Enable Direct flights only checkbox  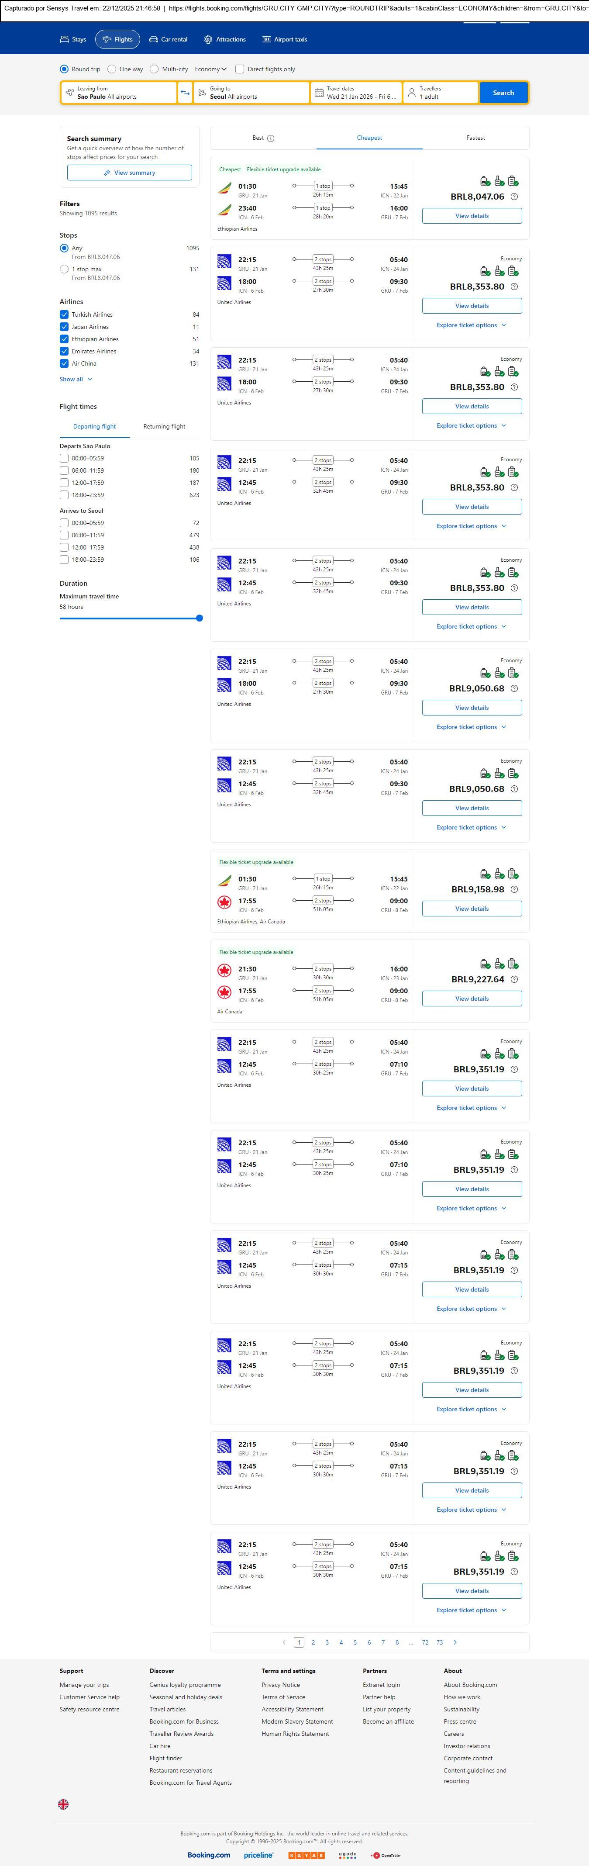[240, 69]
